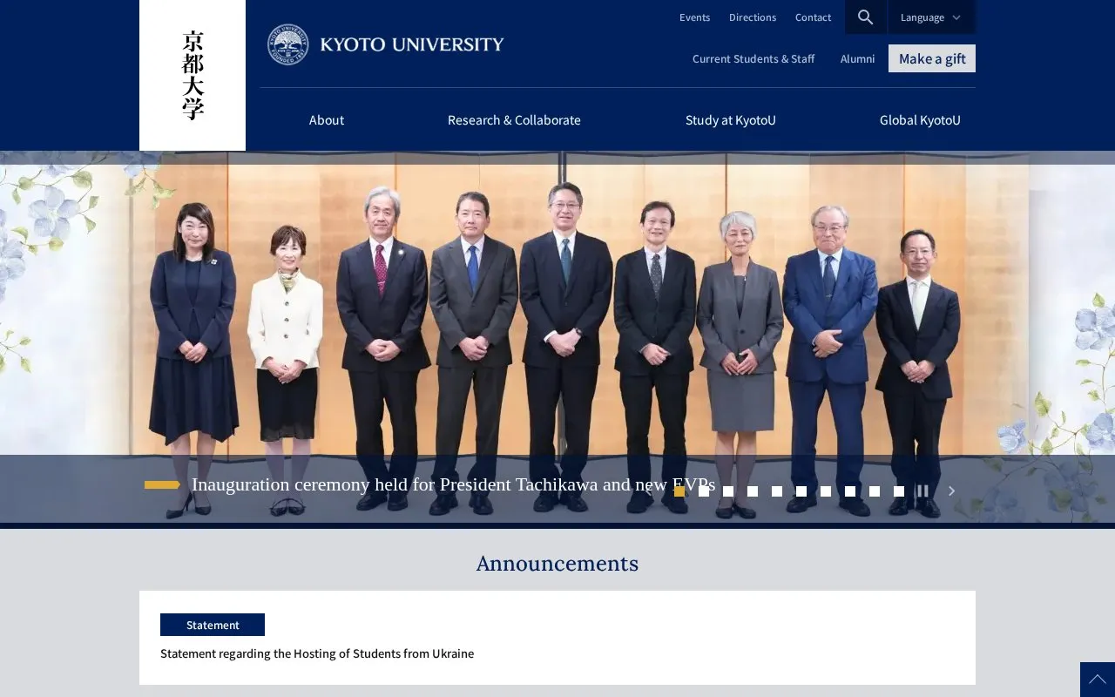Open the Research & Collaborate menu
This screenshot has height=697, width=1115.
[x=514, y=120]
